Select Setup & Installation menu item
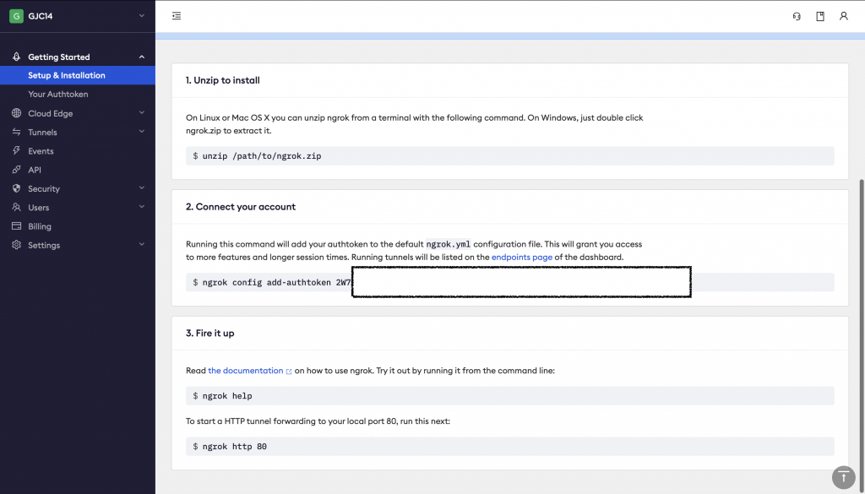865x494 pixels. 77,75
